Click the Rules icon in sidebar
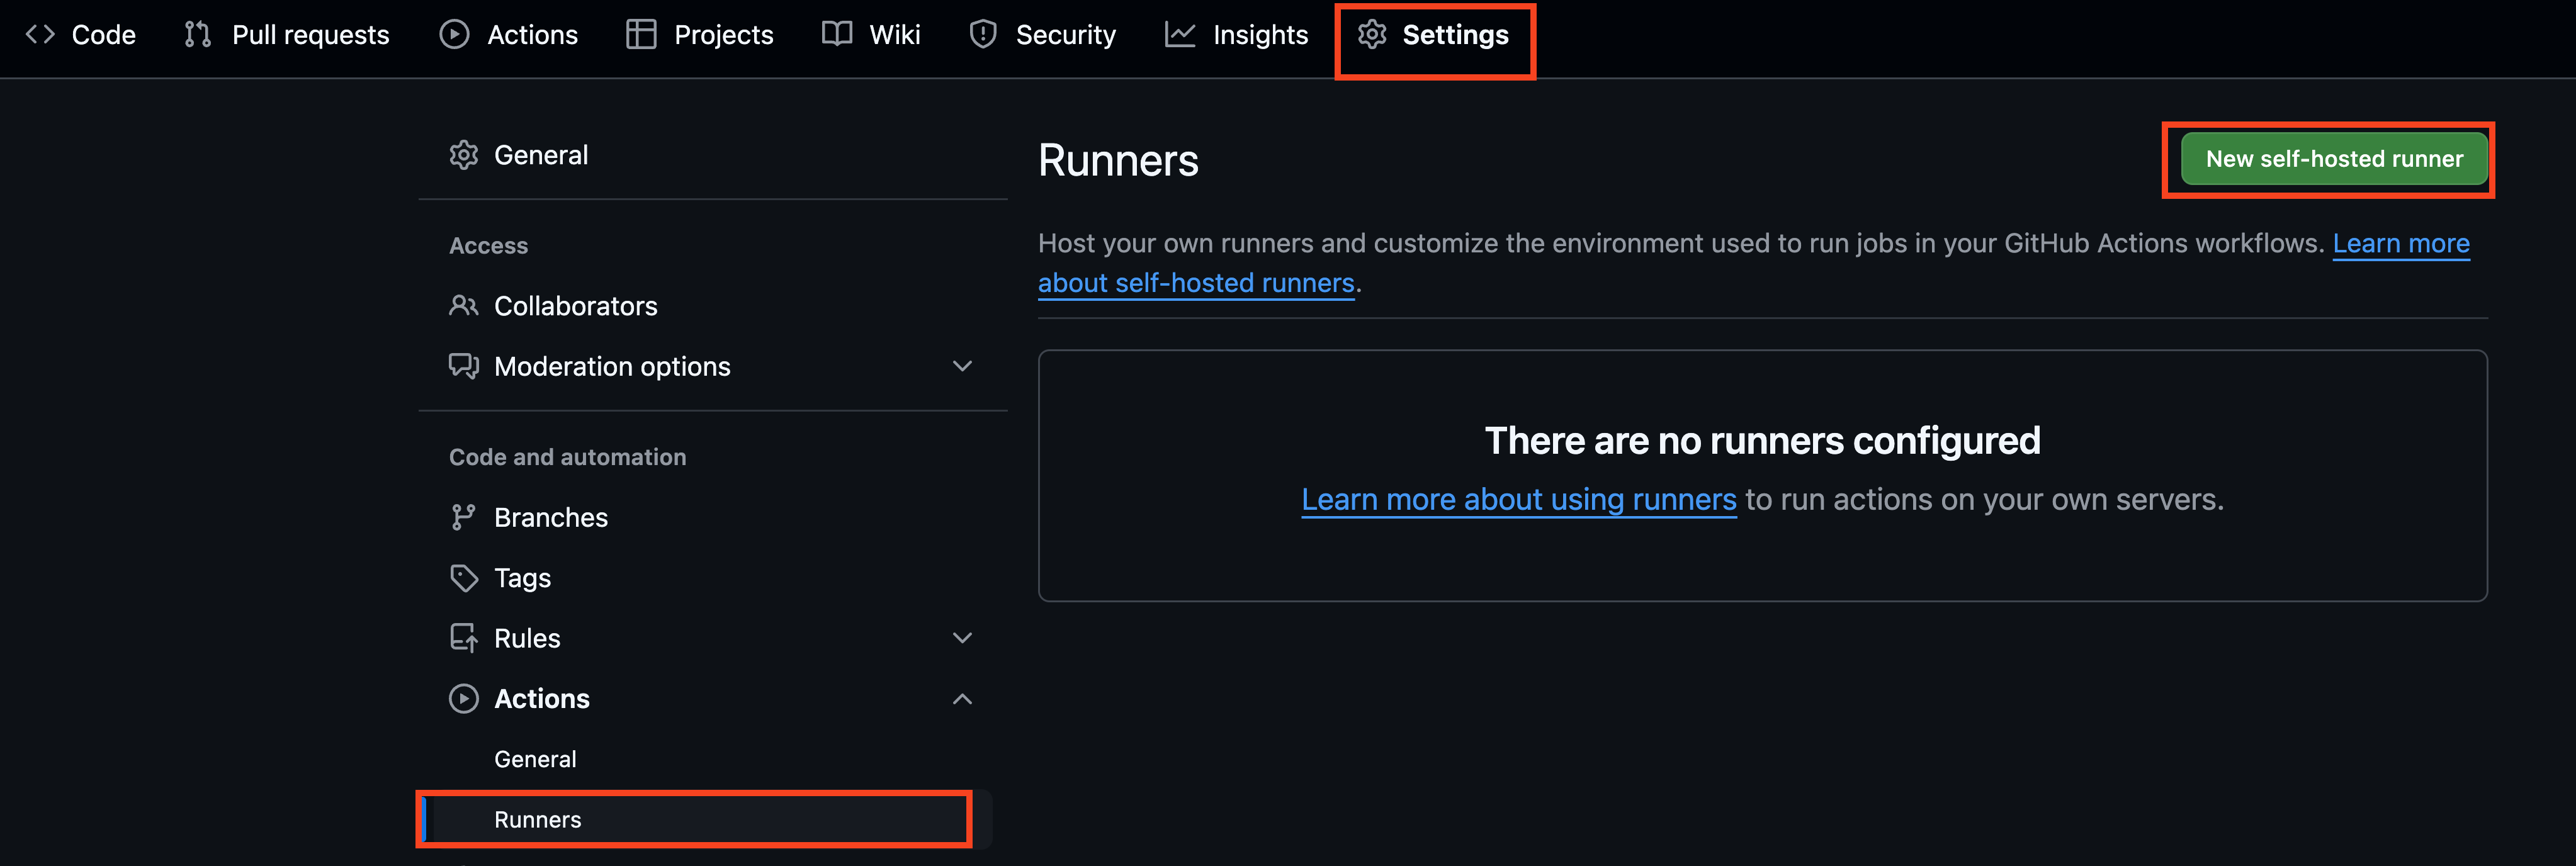The width and height of the screenshot is (2576, 866). point(463,638)
